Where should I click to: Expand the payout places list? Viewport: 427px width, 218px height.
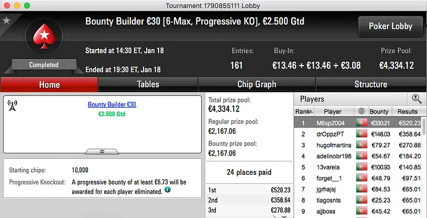284,216
